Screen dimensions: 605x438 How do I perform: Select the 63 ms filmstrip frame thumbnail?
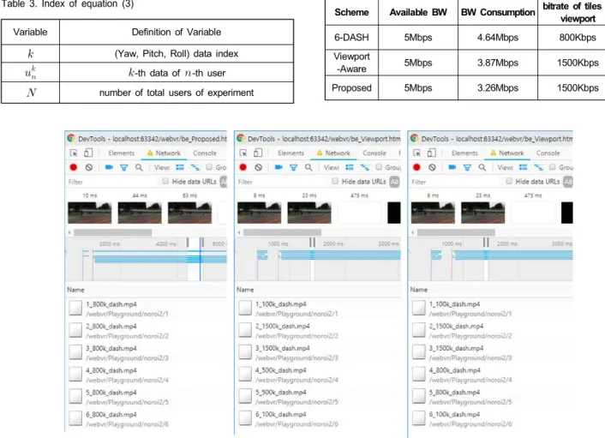click(x=190, y=213)
